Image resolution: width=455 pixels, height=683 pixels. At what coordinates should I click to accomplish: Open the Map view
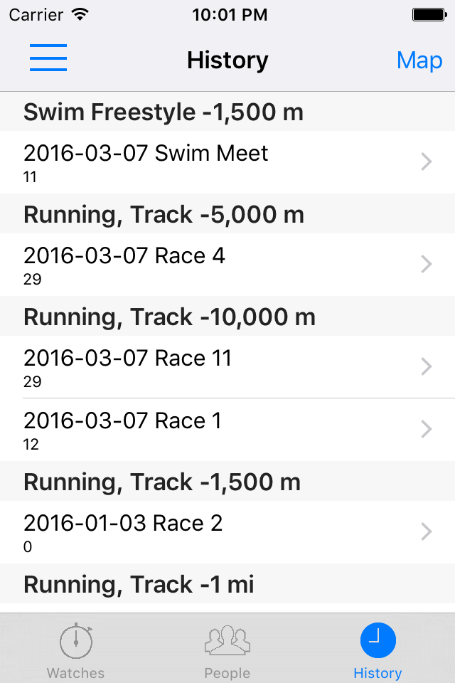pos(419,60)
